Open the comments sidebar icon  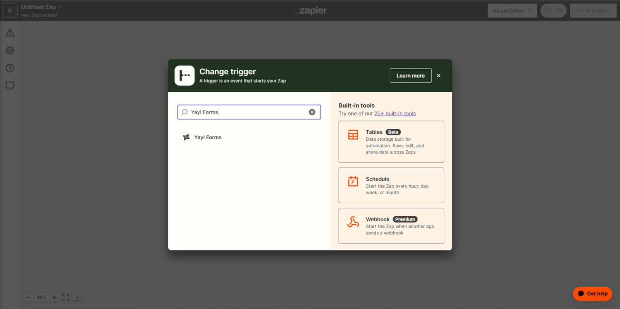pyautogui.click(x=10, y=86)
